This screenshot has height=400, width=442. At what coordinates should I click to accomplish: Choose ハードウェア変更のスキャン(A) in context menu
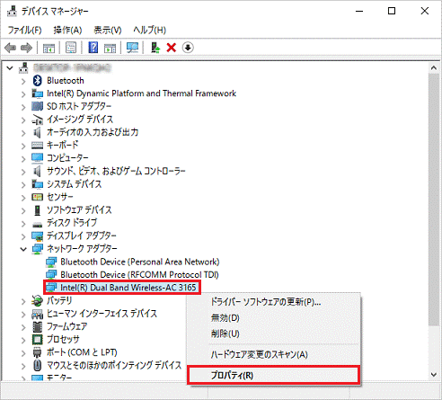(260, 354)
